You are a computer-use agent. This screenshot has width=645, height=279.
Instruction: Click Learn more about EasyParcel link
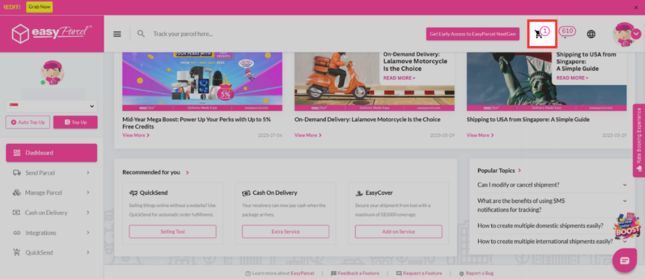click(x=280, y=274)
